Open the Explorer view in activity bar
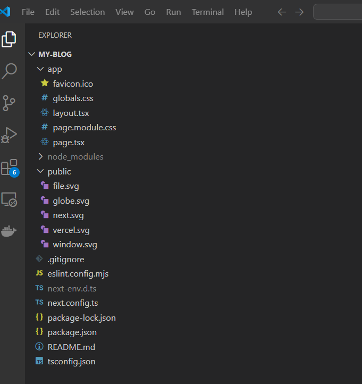Screen dimensions: 362x384 [10, 39]
